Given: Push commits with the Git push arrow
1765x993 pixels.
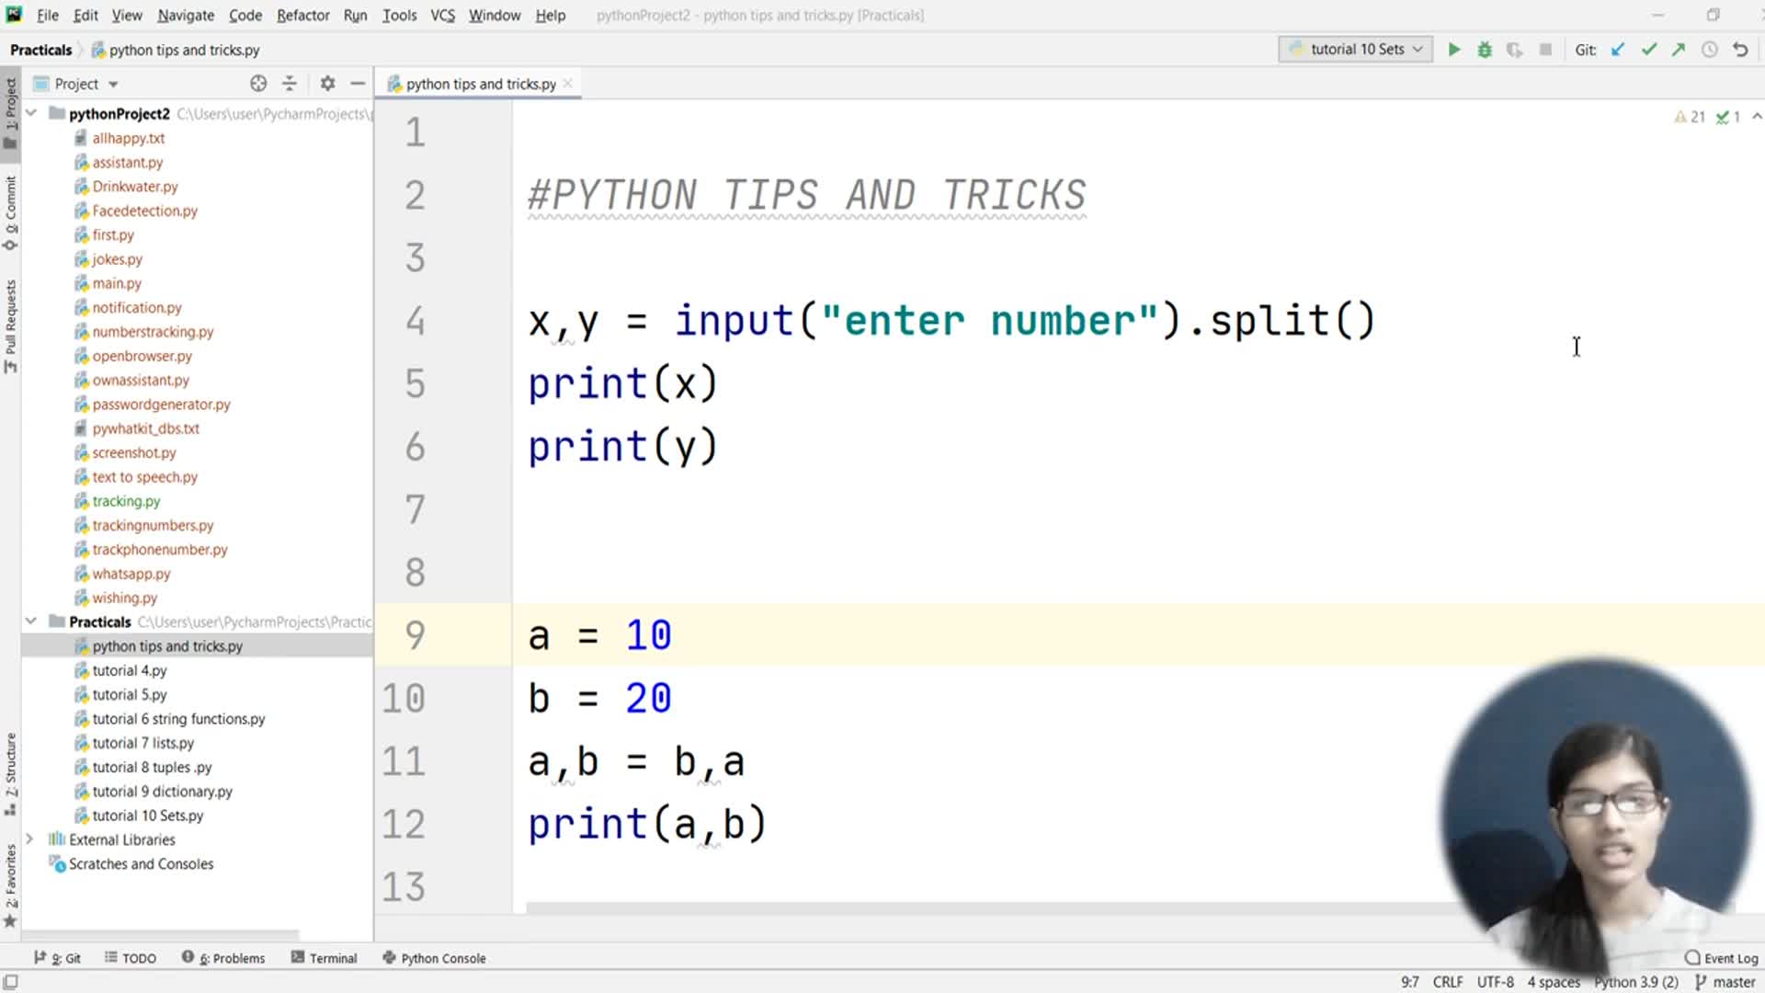Looking at the screenshot, I should pos(1679,50).
